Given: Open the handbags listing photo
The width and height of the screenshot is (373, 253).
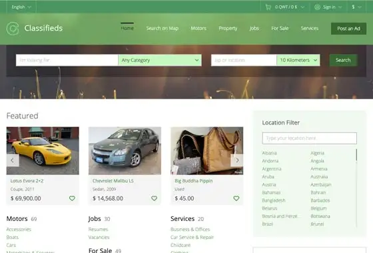Looking at the screenshot, I should (x=206, y=150).
